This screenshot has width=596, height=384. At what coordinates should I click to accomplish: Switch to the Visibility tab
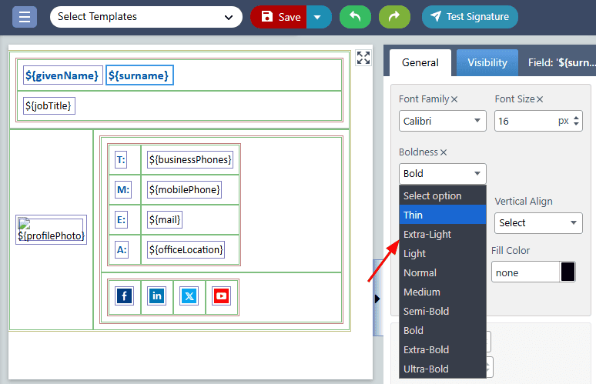point(487,62)
